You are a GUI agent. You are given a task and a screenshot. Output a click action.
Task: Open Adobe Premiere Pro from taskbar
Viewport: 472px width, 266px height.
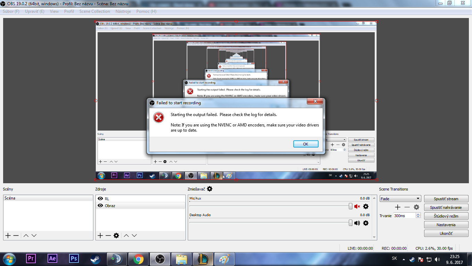(31, 259)
